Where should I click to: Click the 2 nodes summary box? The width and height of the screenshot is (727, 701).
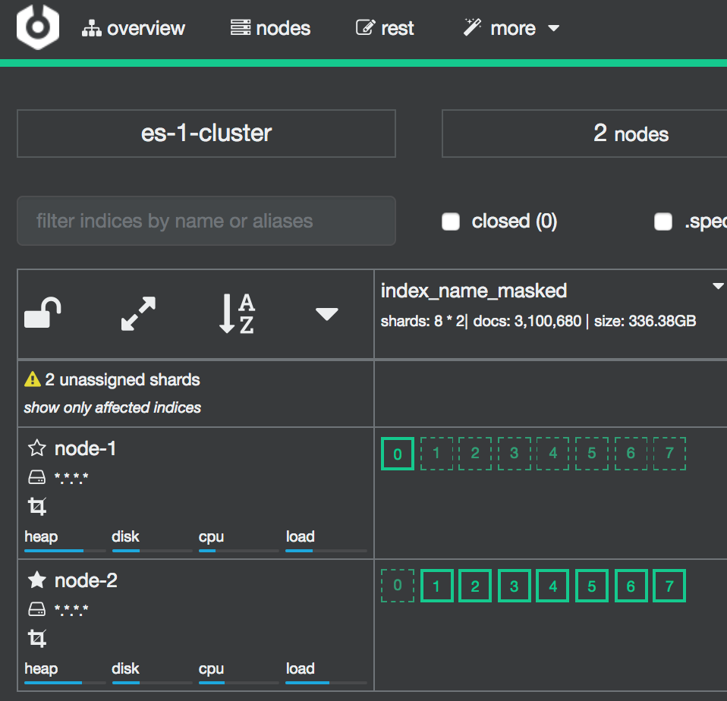point(584,134)
